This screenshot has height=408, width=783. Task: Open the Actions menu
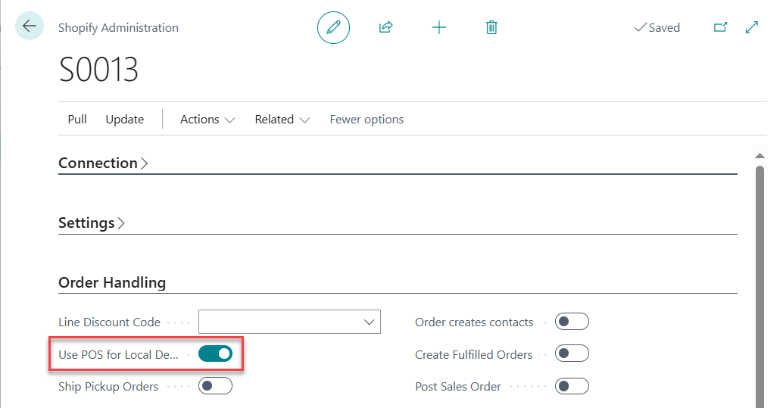[x=207, y=120]
